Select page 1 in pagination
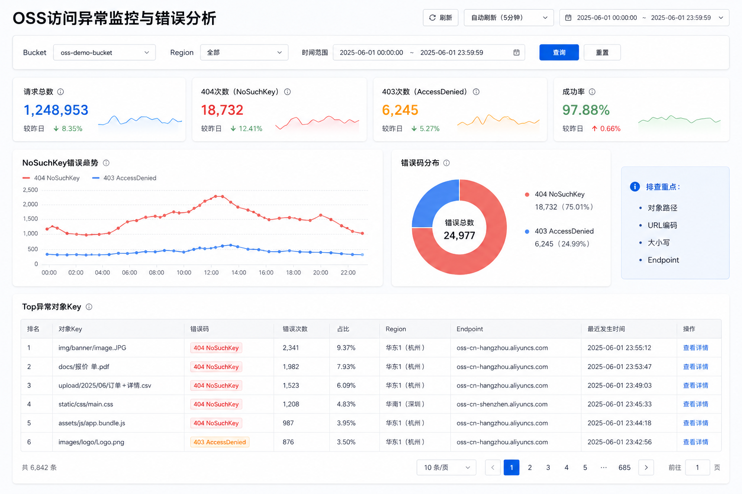 [x=512, y=467]
